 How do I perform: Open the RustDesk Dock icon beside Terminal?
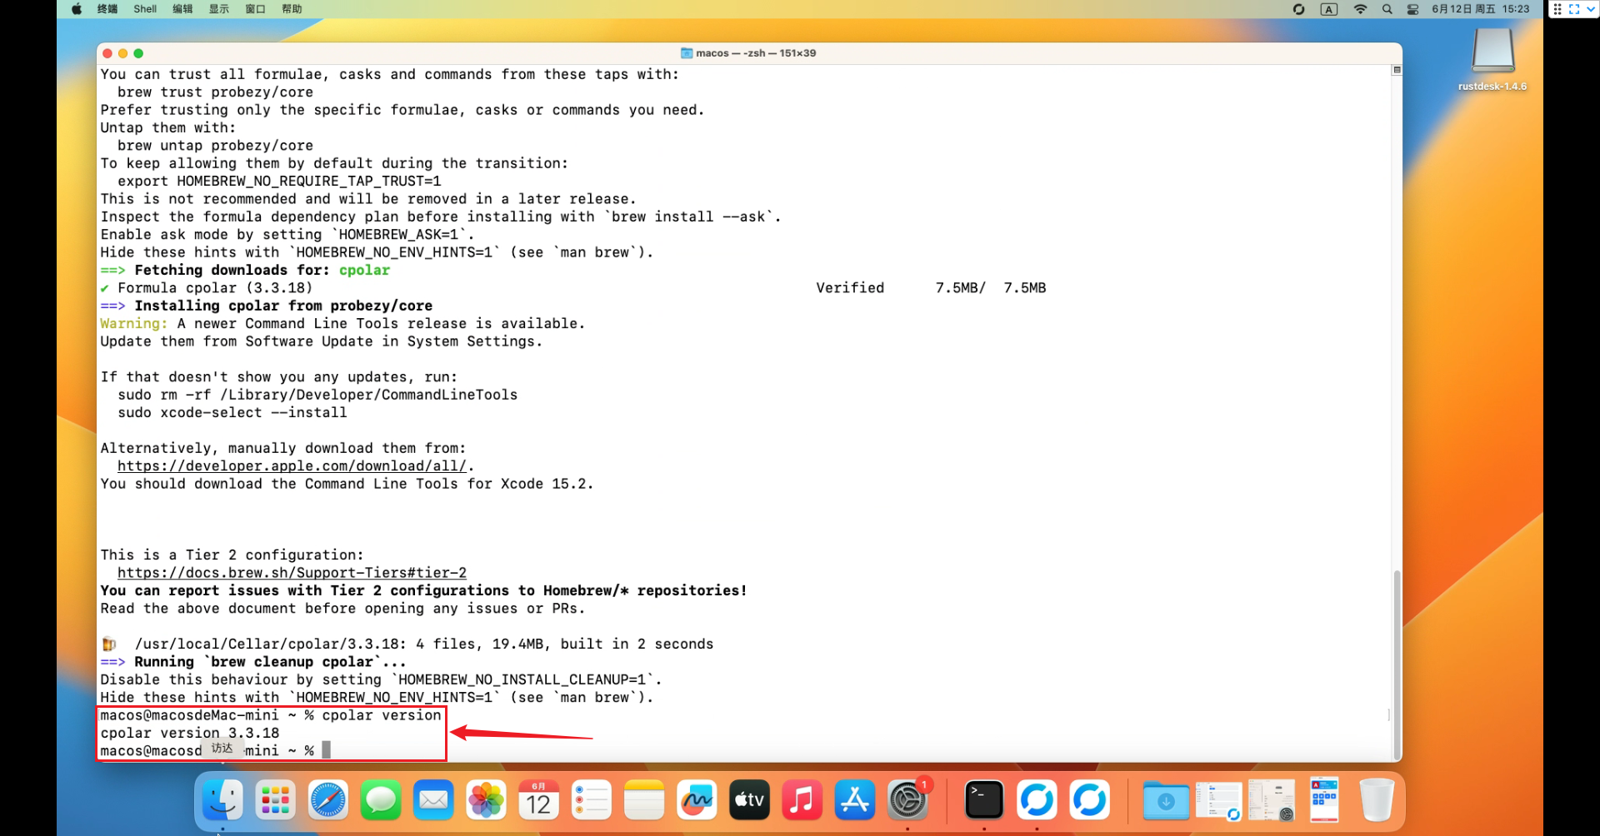1037,800
